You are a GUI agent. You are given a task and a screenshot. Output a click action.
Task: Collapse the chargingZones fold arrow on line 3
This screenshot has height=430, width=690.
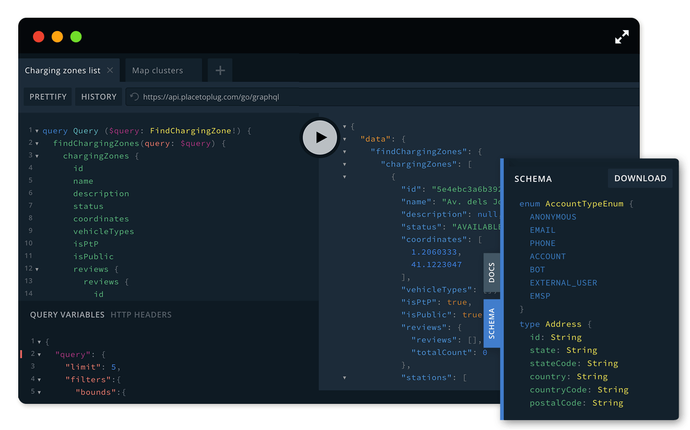coord(37,156)
